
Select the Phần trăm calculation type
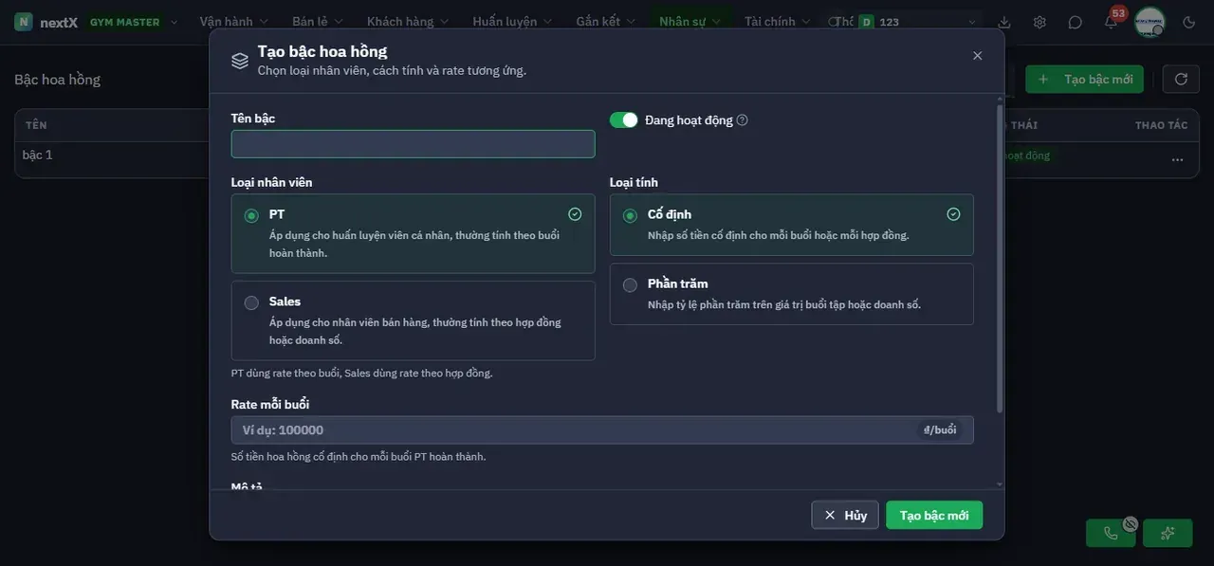pyautogui.click(x=791, y=294)
